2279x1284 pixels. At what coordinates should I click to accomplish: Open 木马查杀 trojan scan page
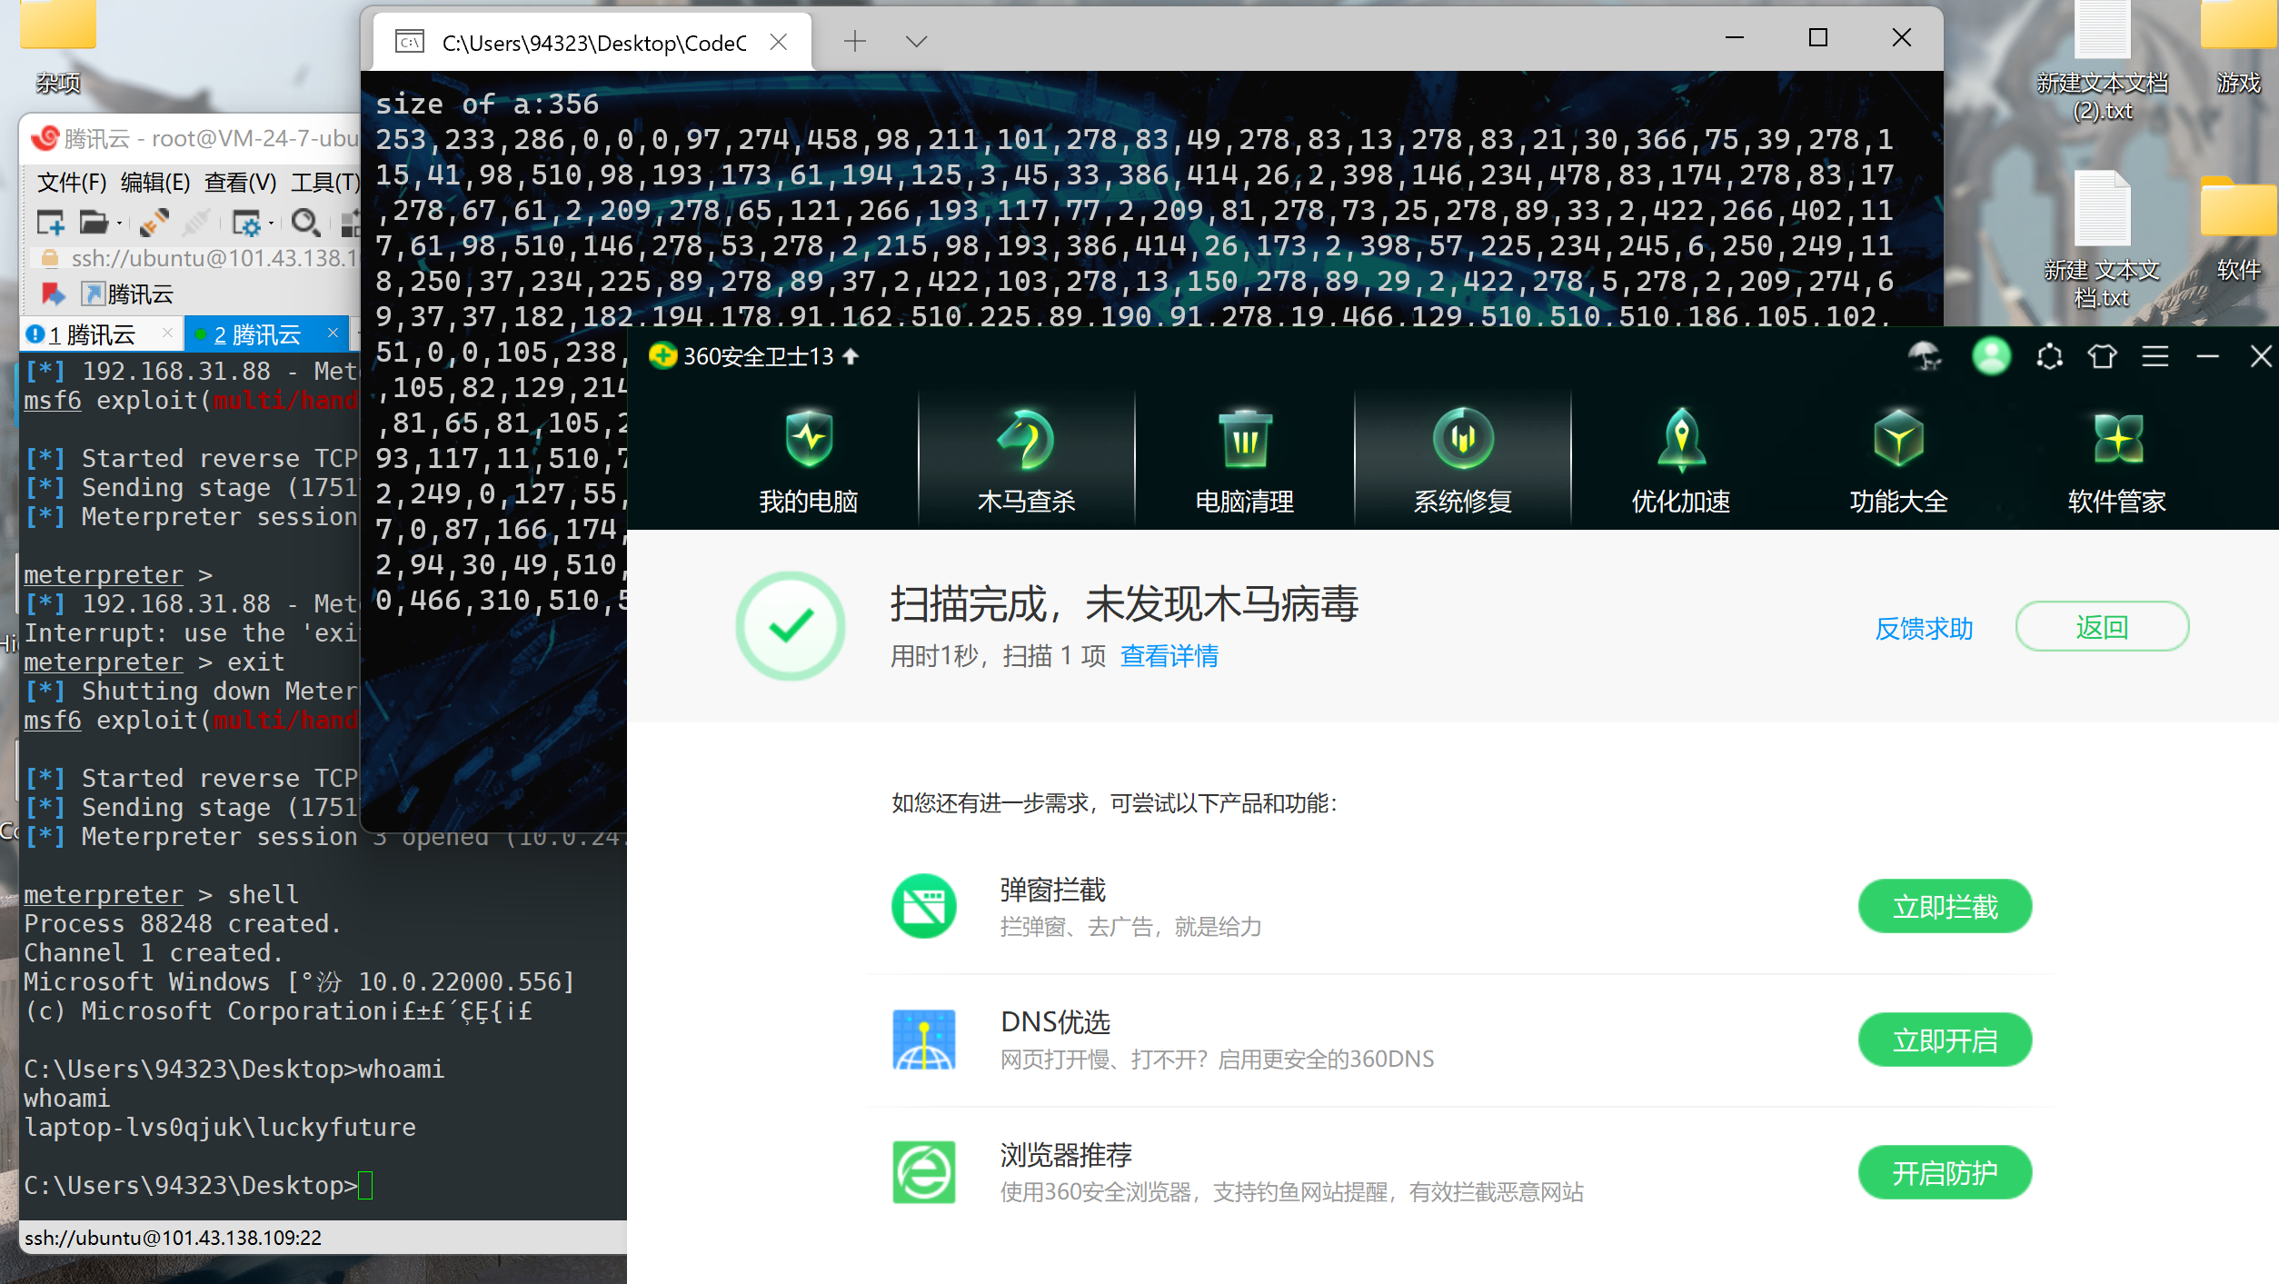1026,459
